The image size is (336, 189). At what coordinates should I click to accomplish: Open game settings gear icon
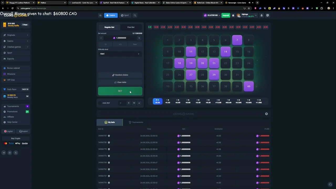coord(266,114)
